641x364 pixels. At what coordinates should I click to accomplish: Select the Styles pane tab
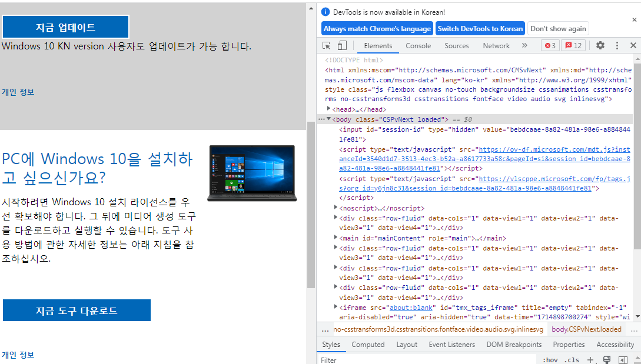point(331,345)
